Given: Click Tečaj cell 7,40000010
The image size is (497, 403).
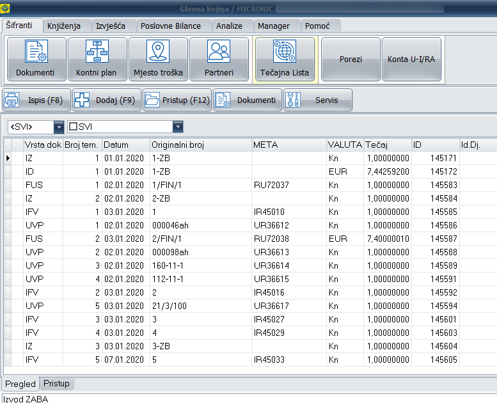Looking at the screenshot, I should [388, 239].
